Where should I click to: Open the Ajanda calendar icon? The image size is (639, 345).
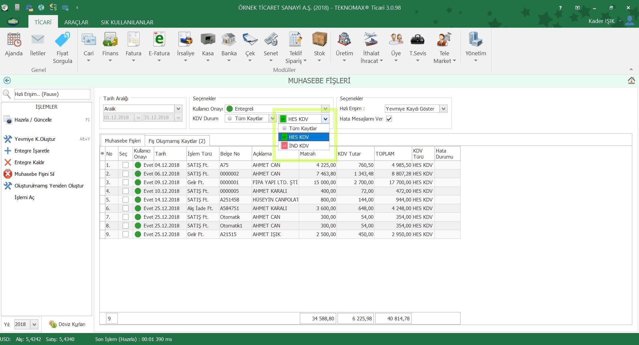(14, 40)
